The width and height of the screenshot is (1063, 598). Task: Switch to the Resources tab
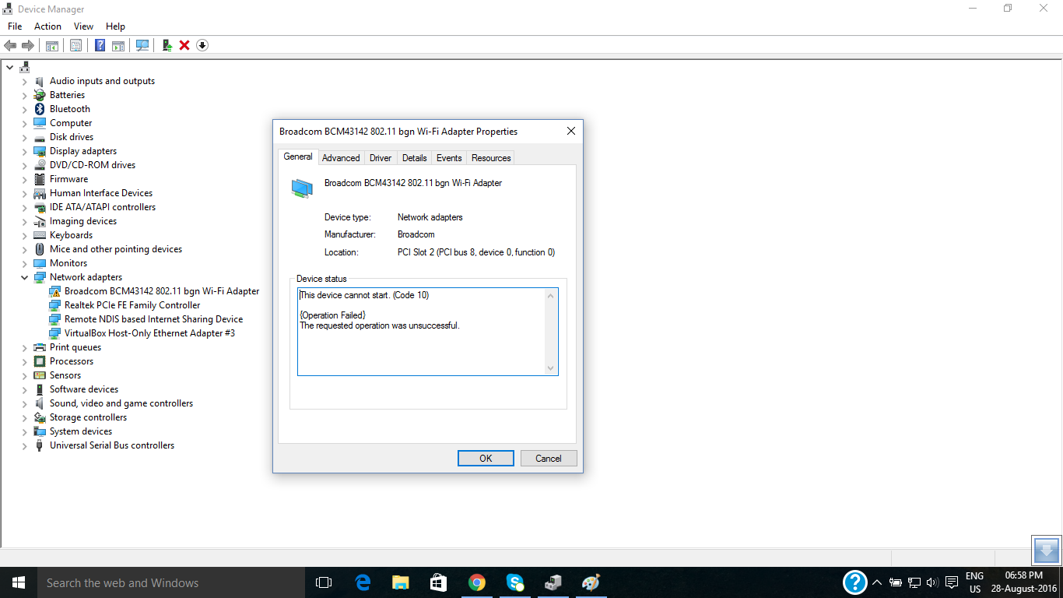pyautogui.click(x=491, y=158)
